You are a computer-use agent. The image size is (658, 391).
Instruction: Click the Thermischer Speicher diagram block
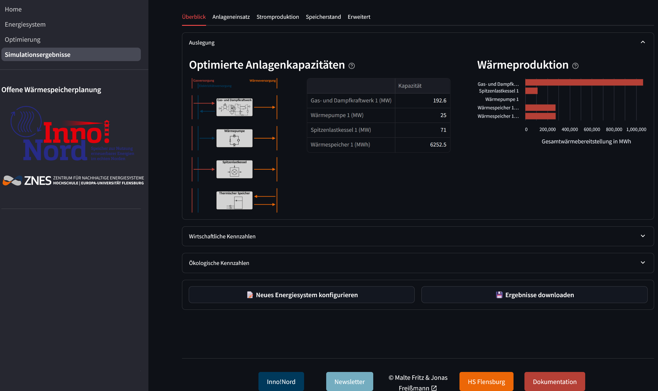[234, 200]
